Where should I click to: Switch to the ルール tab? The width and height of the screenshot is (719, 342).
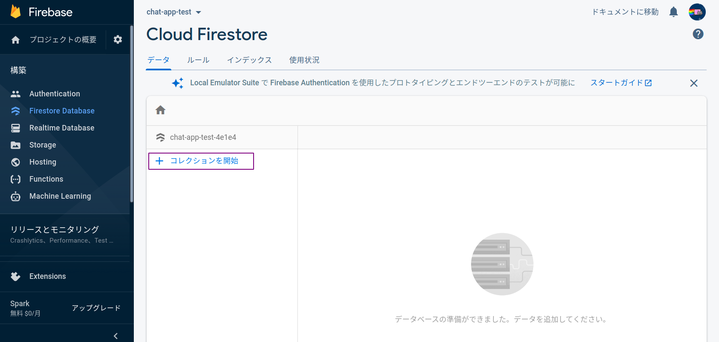[198, 60]
